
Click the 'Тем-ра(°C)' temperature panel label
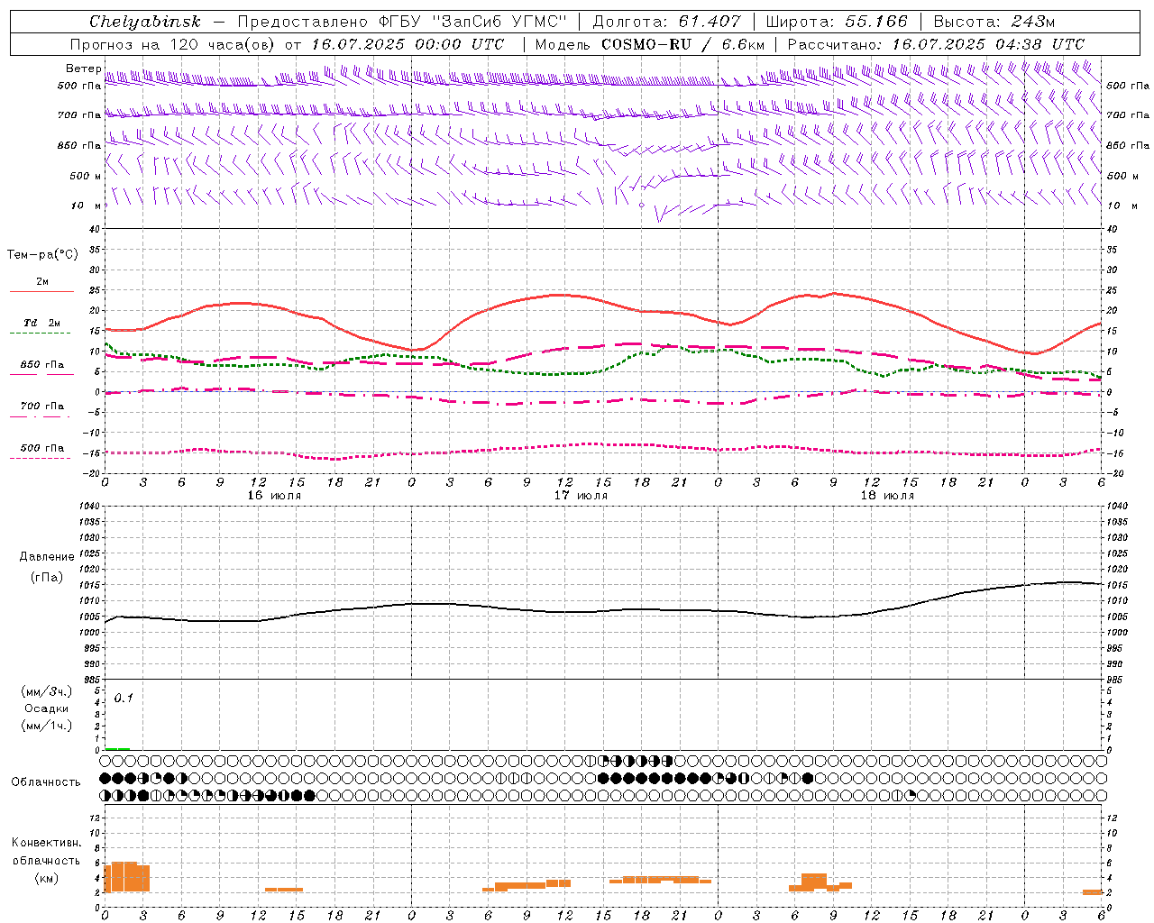[x=42, y=255]
